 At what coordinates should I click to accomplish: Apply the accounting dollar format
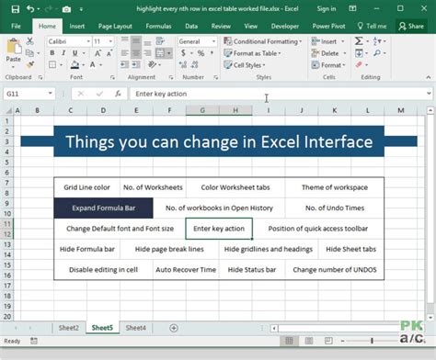pos(183,53)
